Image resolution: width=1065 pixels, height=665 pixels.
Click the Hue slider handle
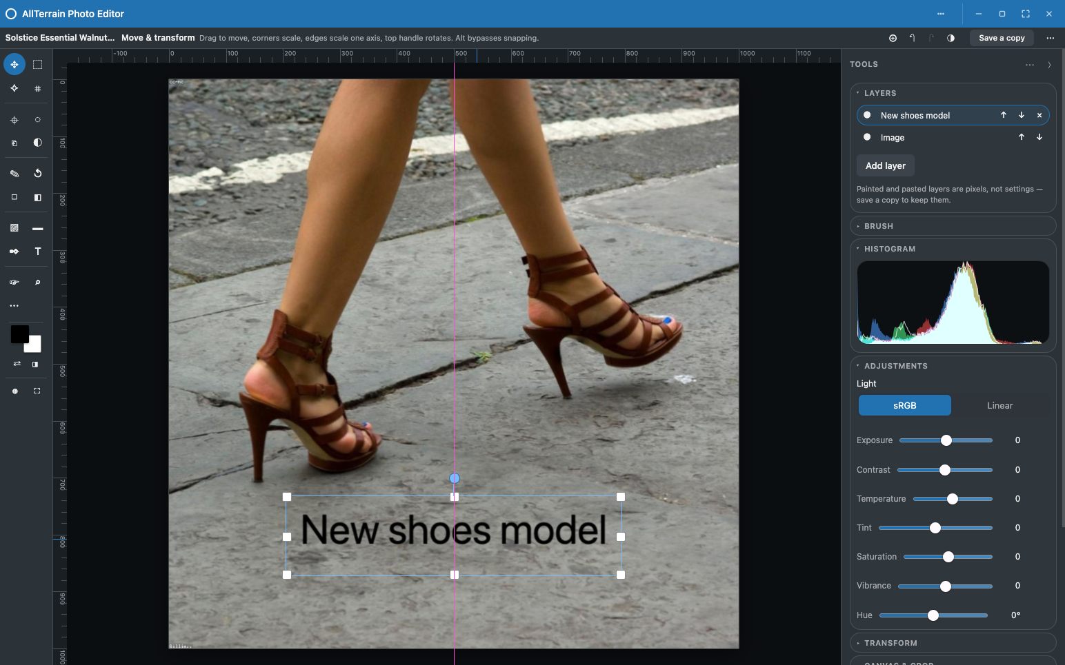coord(933,615)
